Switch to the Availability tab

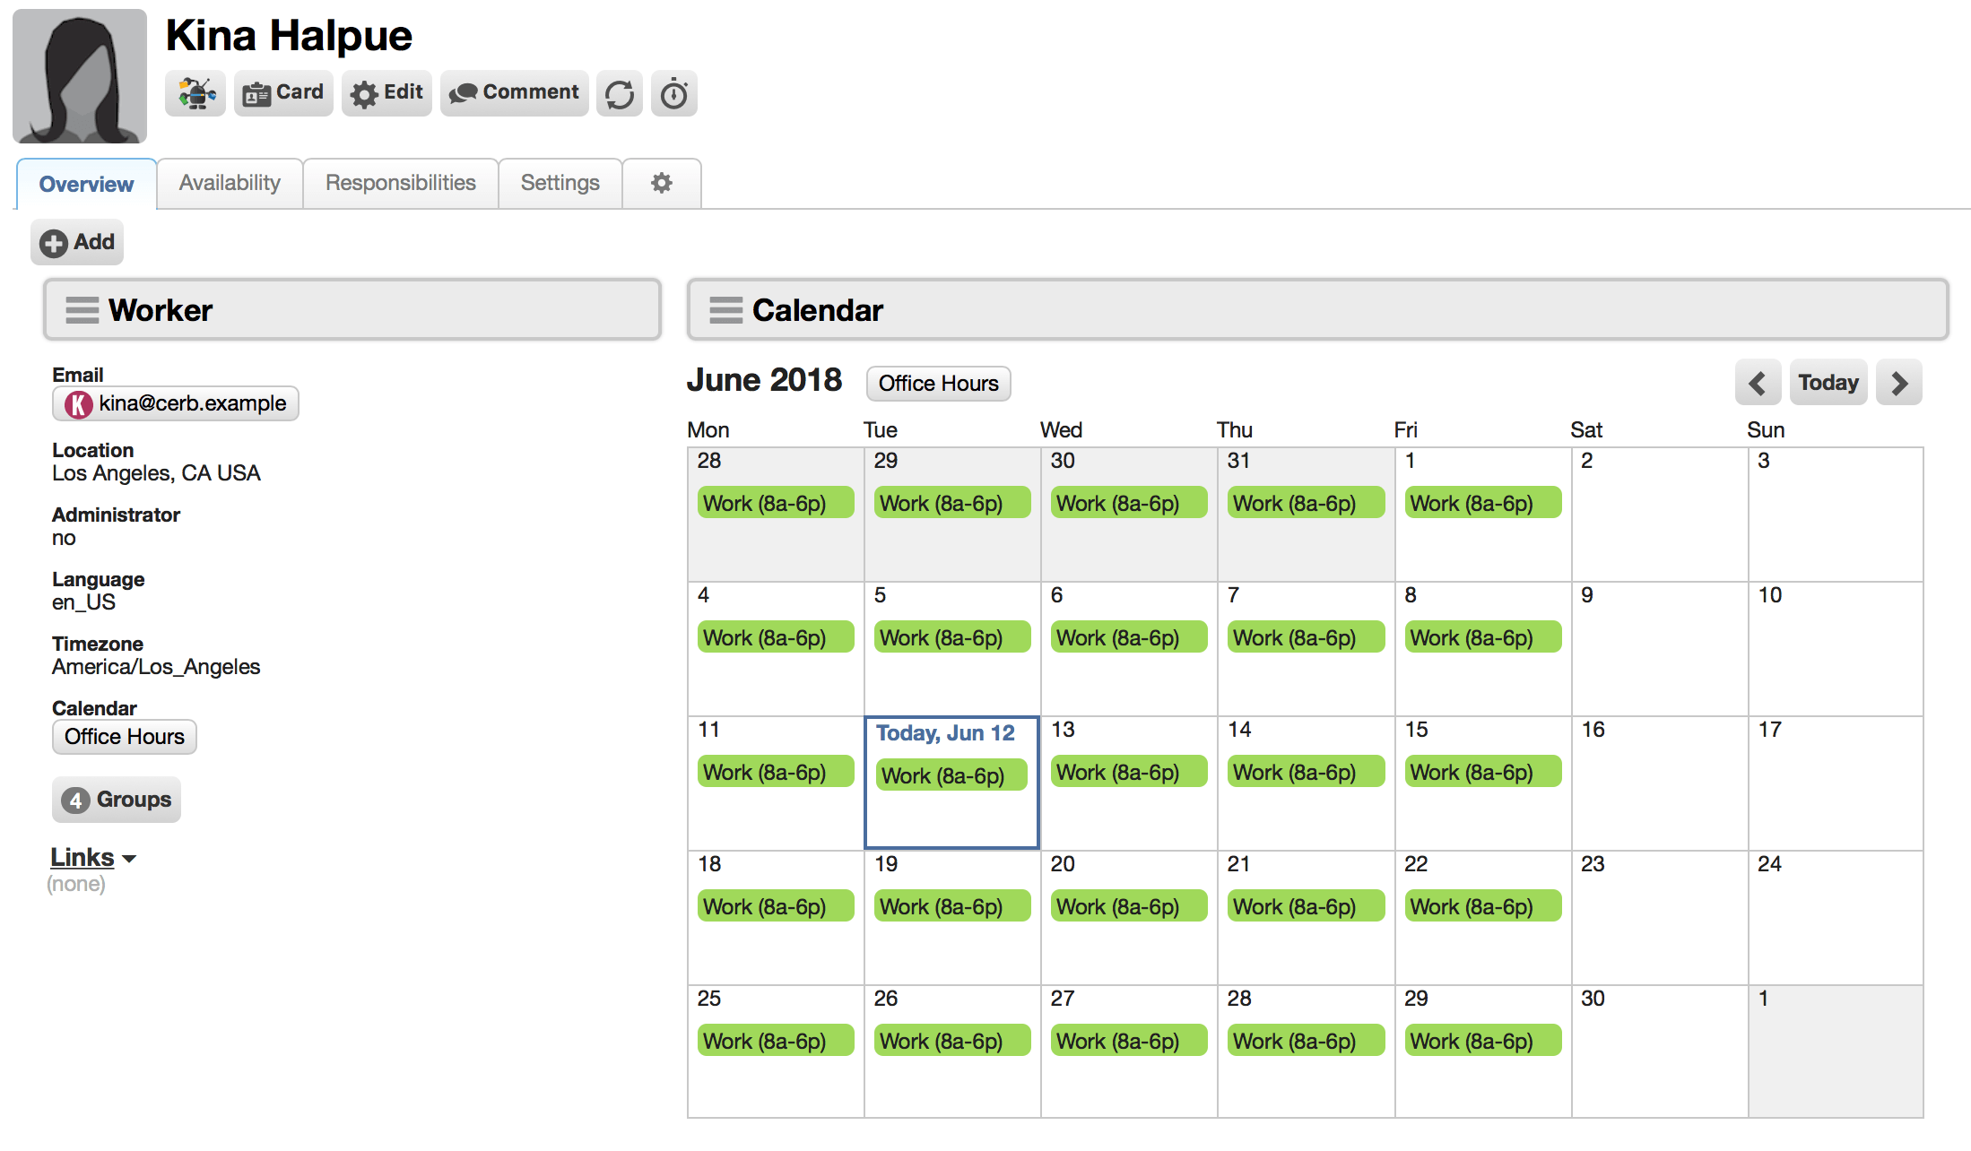coord(230,183)
